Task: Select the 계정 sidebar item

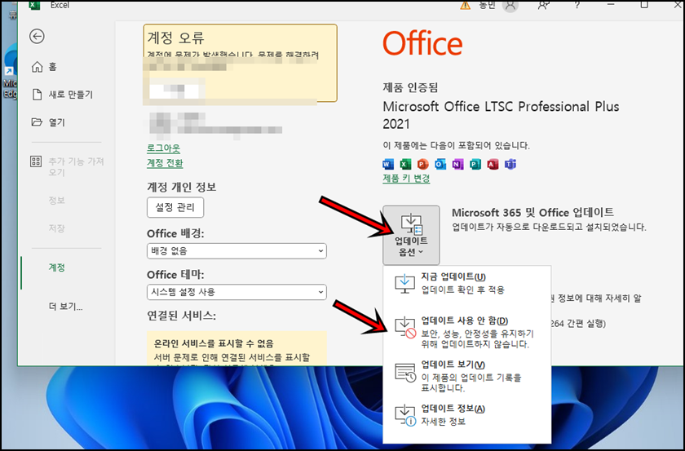Action: (57, 267)
